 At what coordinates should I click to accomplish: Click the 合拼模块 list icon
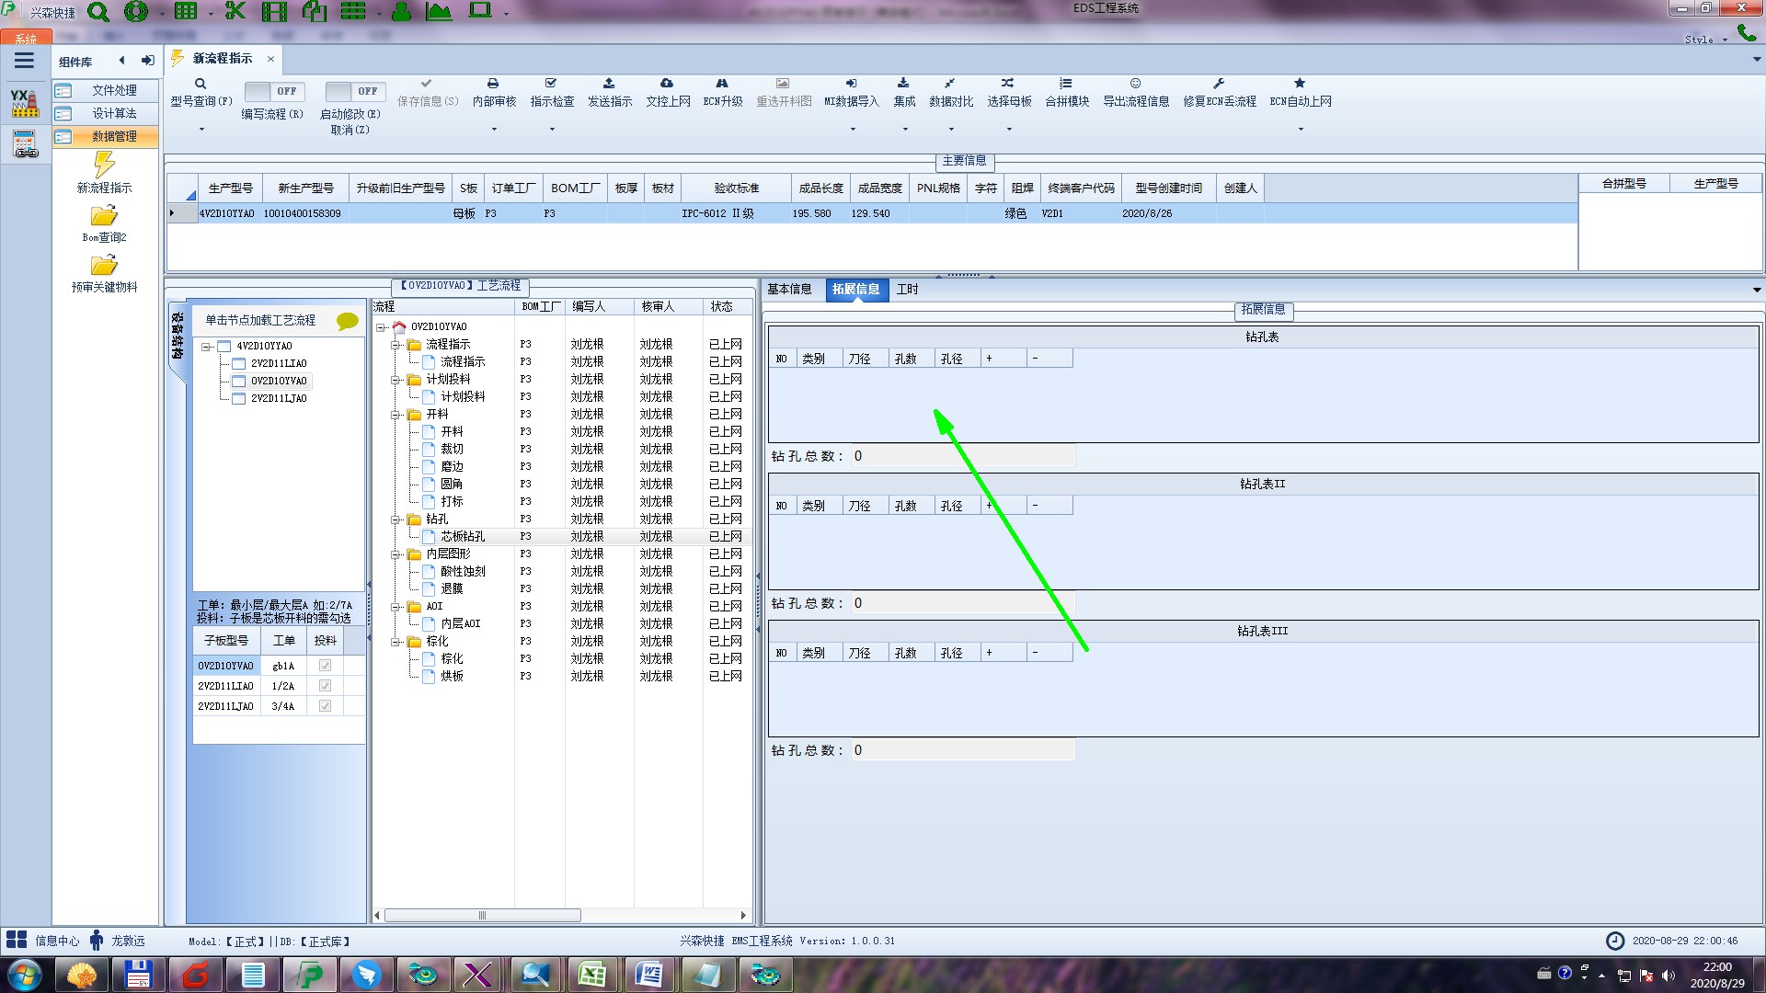click(x=1066, y=84)
